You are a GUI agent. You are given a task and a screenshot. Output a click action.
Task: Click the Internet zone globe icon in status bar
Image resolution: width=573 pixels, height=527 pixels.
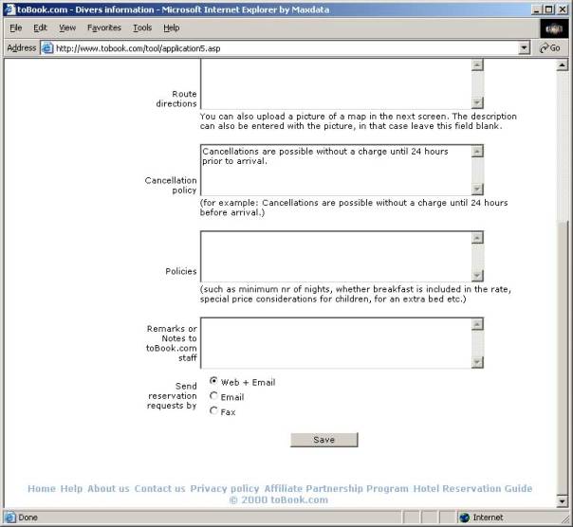[x=465, y=518]
